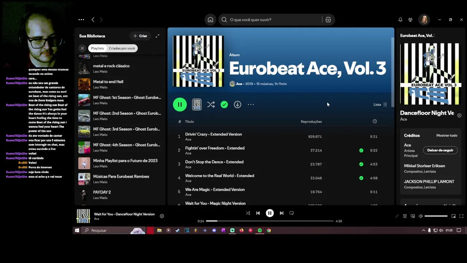Open more options for the album
Viewport: 467px width, 263px height.
[x=251, y=104]
